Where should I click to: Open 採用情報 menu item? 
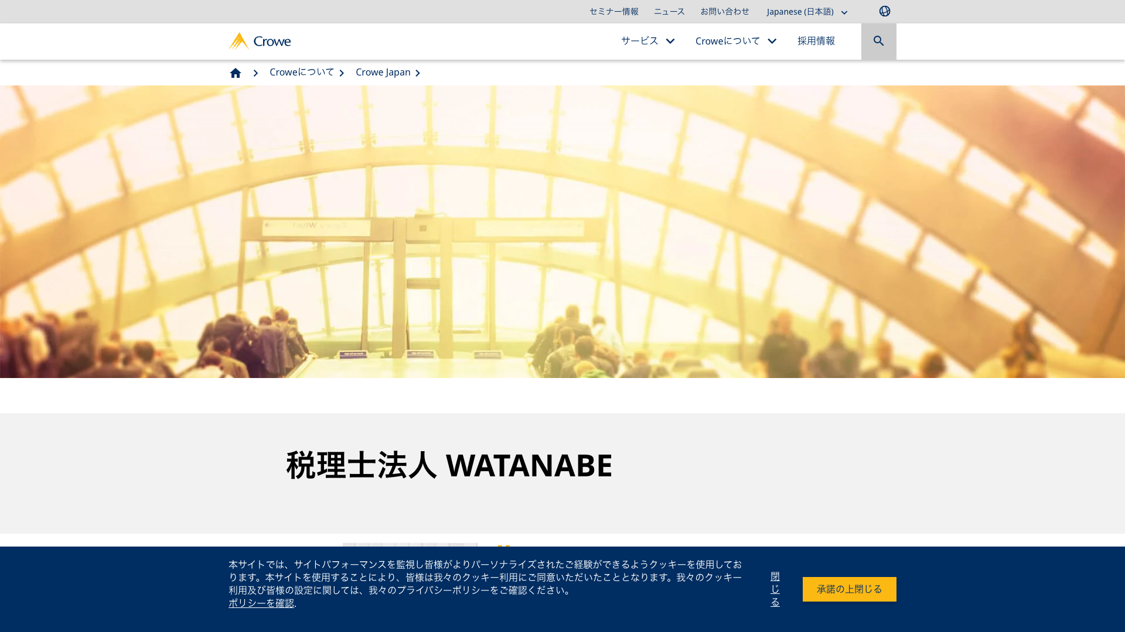(x=816, y=41)
